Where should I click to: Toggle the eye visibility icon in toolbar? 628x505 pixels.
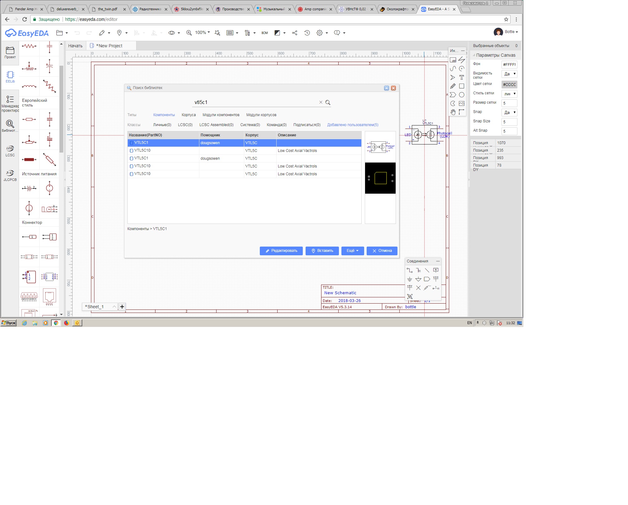point(172,33)
